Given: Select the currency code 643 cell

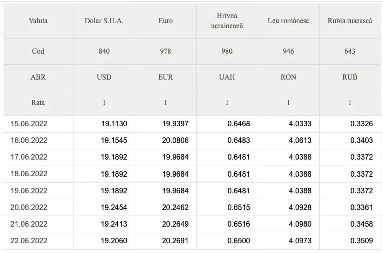Looking at the screenshot, I should point(350,51).
